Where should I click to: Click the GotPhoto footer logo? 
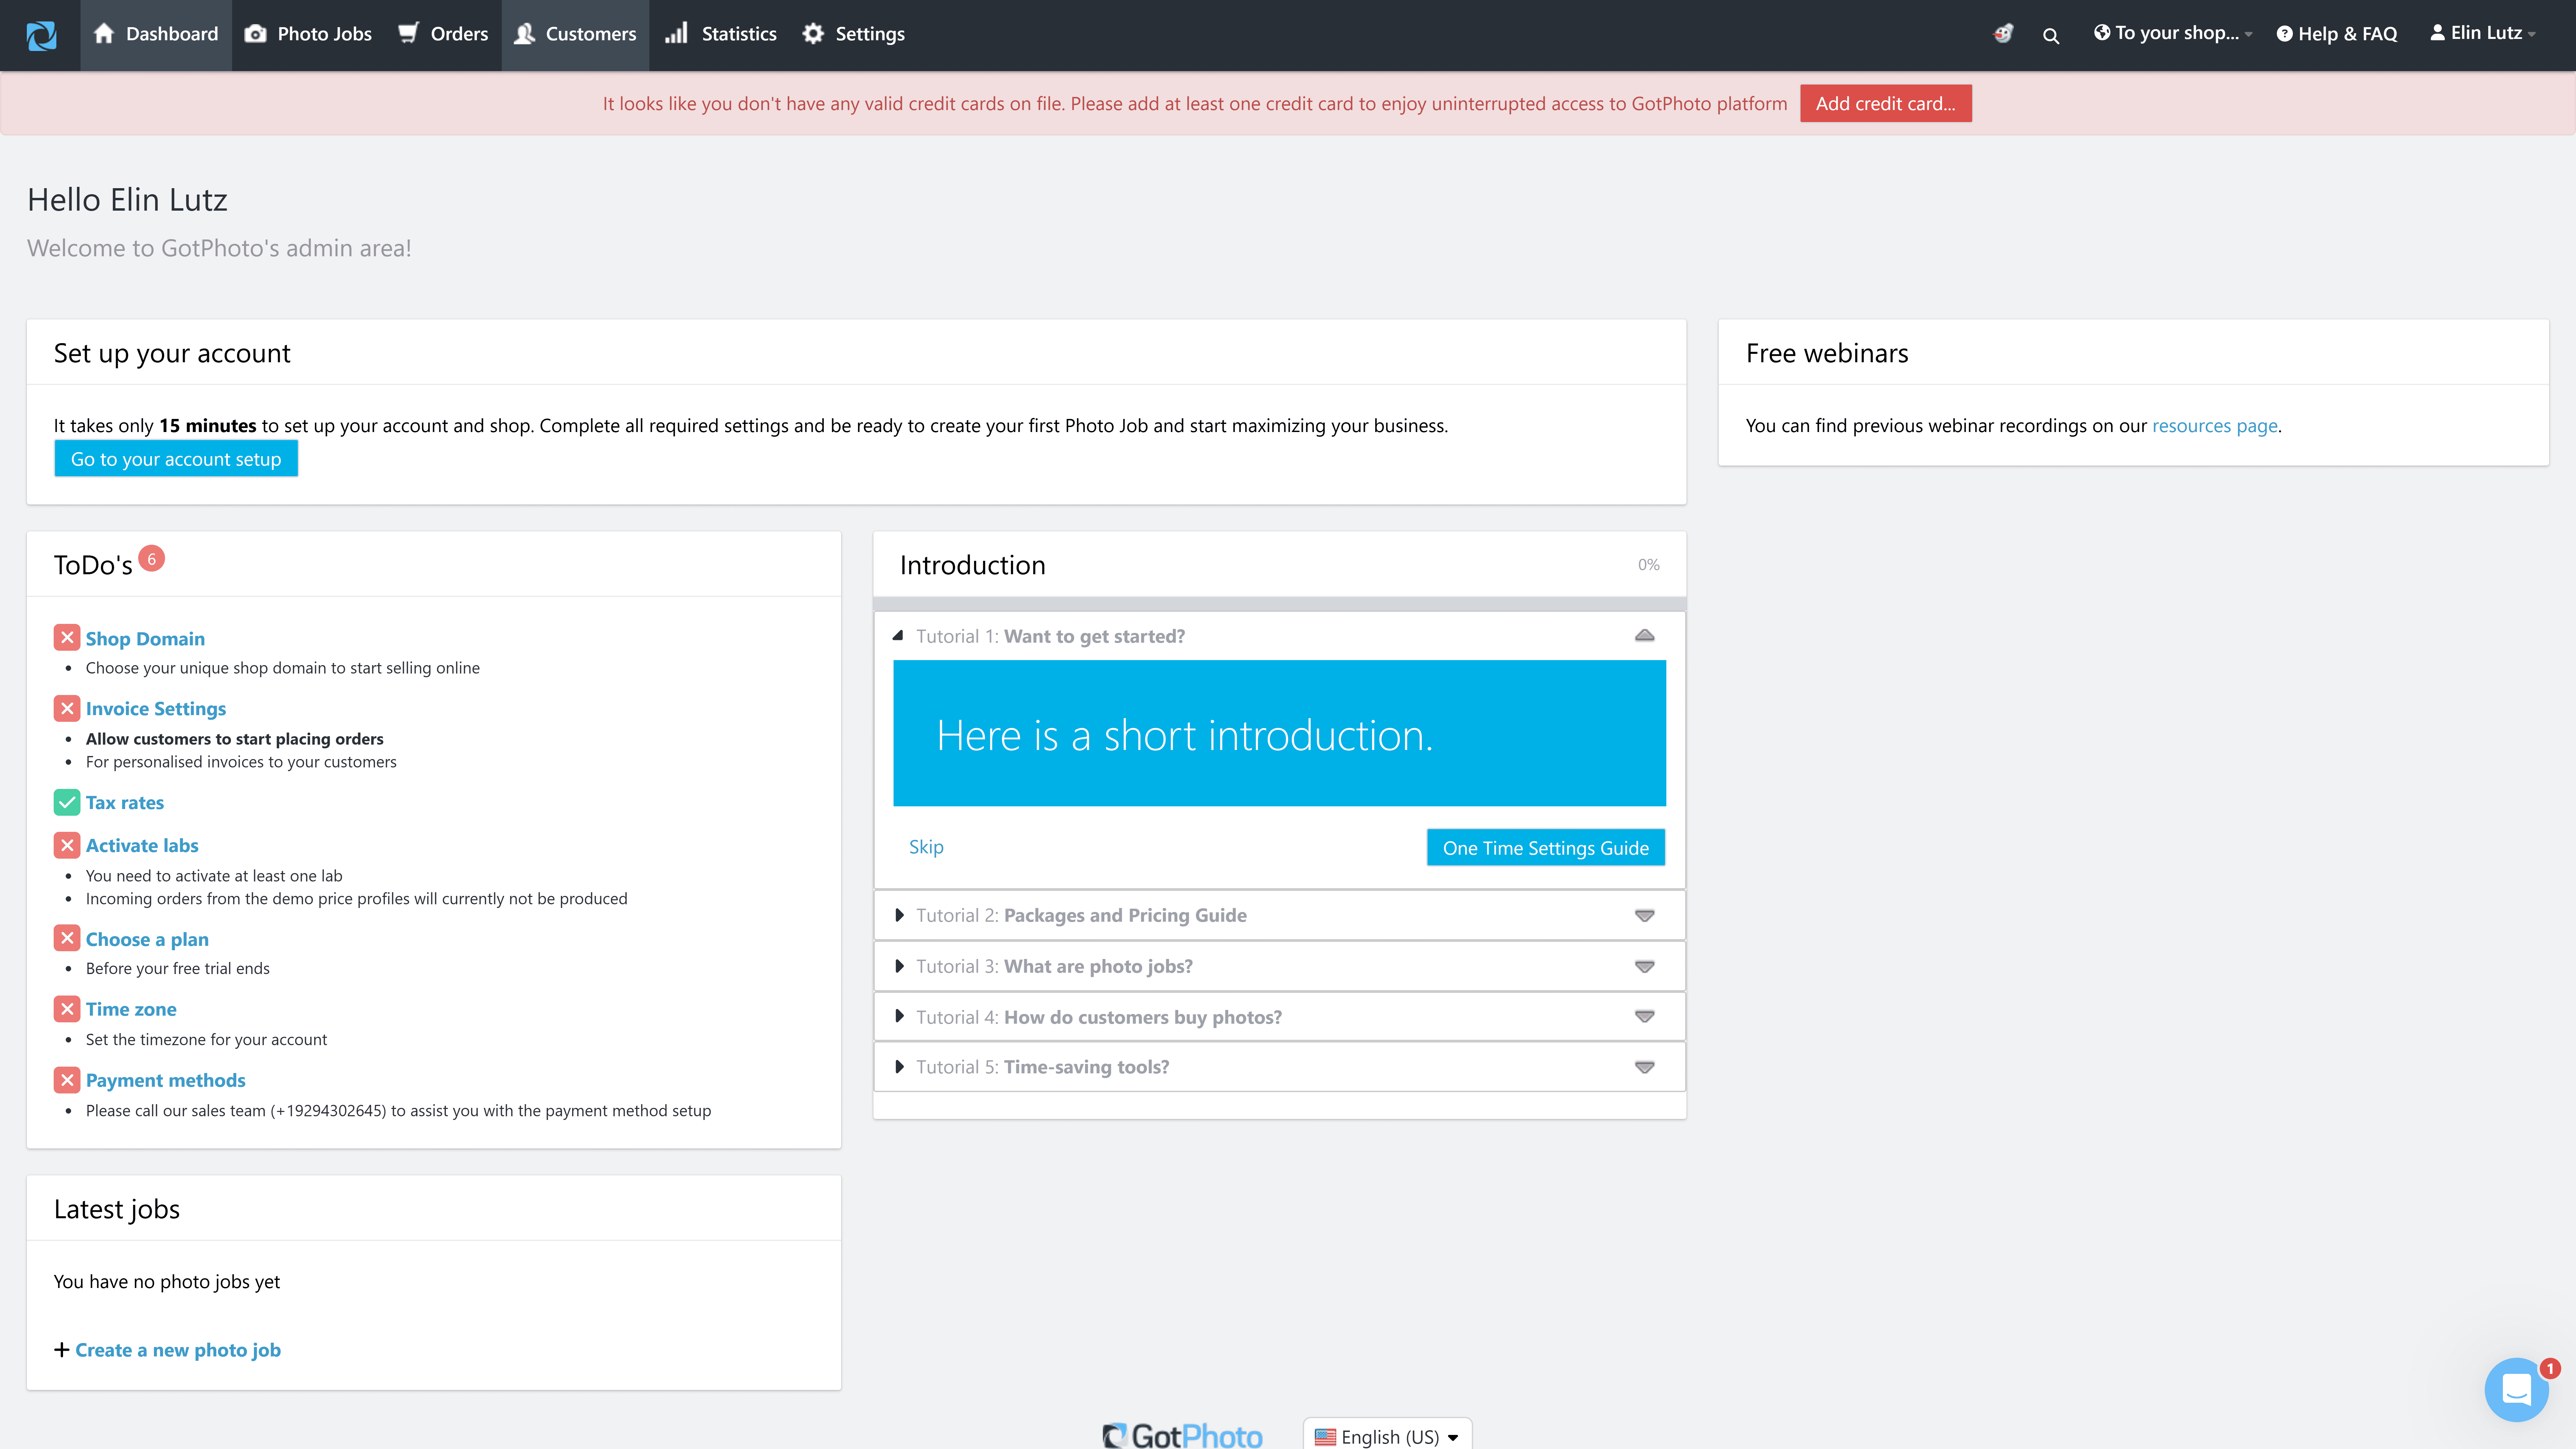pos(1182,1436)
